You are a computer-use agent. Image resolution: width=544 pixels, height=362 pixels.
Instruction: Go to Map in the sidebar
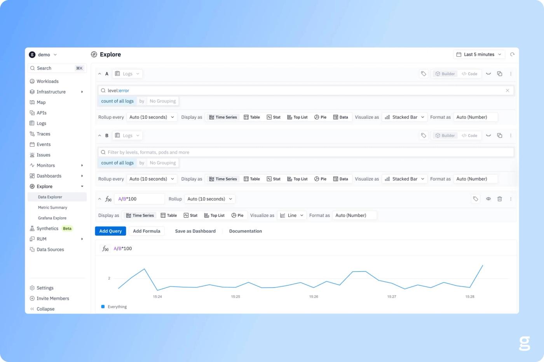[x=38, y=102]
